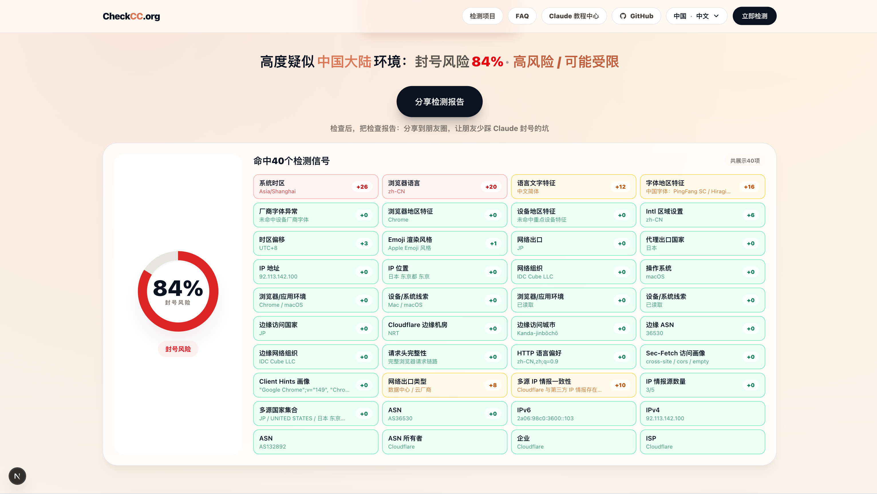Image resolution: width=877 pixels, height=494 pixels.
Task: Click the 字体地区特征 card
Action: [702, 187]
